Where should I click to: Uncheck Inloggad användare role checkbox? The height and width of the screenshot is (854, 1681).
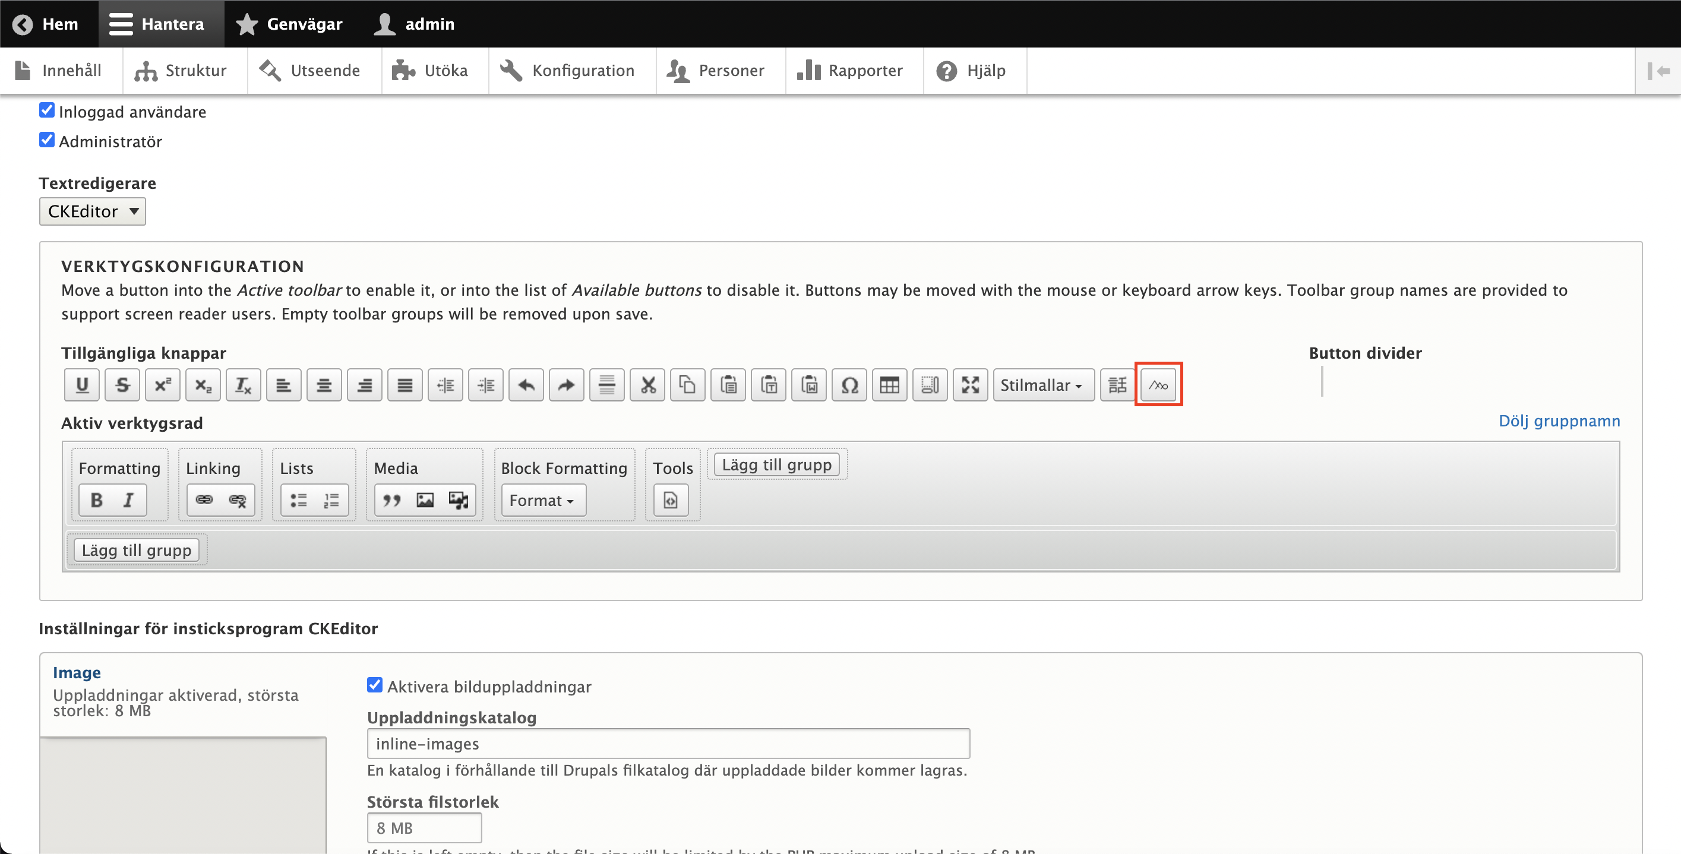47,110
